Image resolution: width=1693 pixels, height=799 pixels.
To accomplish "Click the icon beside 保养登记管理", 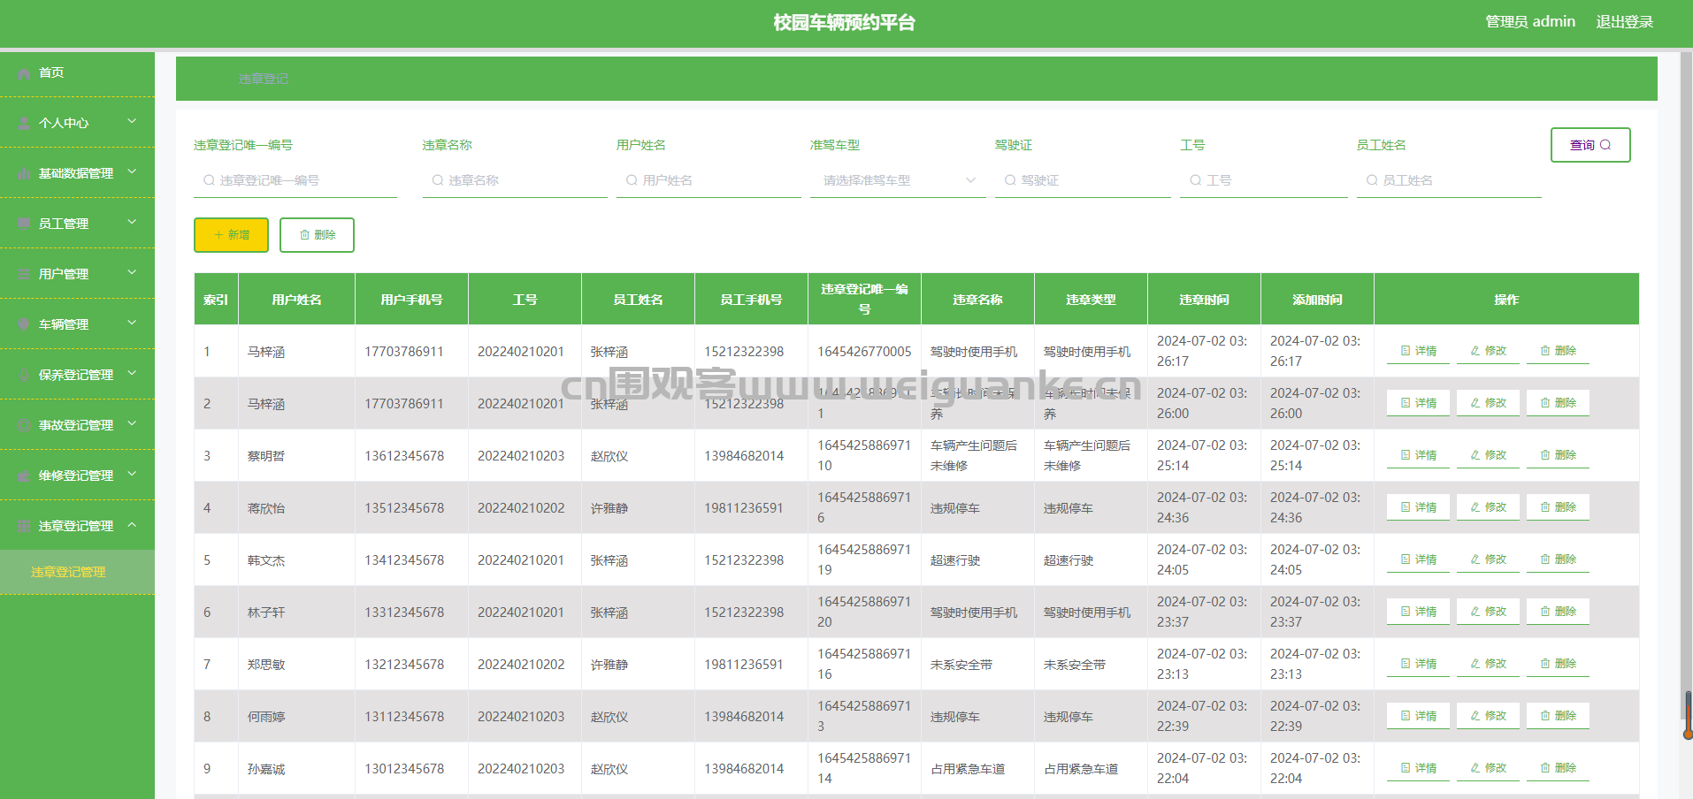I will click(25, 376).
